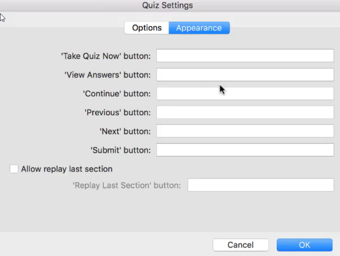Click the 'View Answers' button label
The width and height of the screenshot is (340, 256).
click(x=108, y=75)
